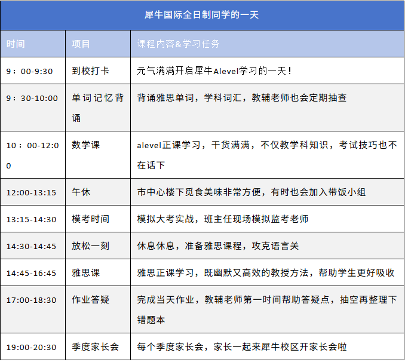
Task: Click the 到校打卡 cell
Action: [x=91, y=70]
